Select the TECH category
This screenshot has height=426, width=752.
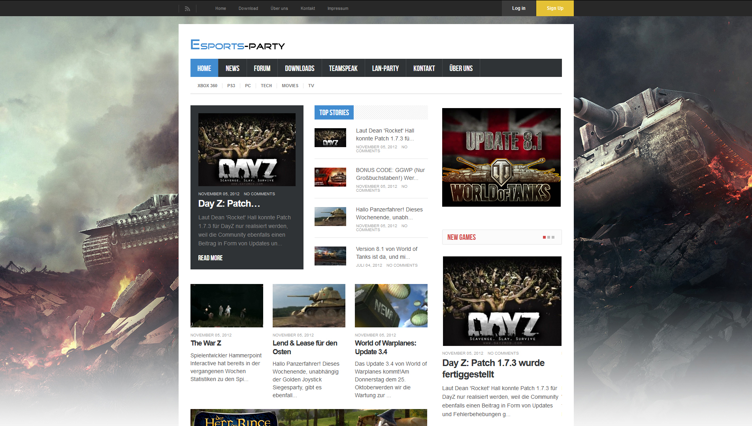click(266, 86)
